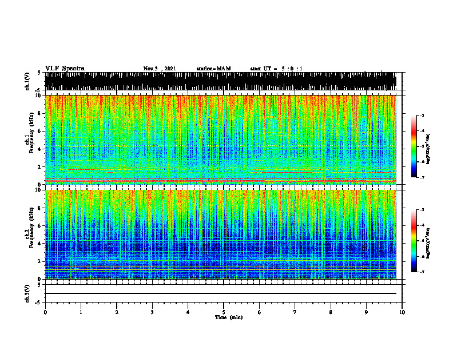Click the ch.1 color bar log(PSD) unit label

[x=428, y=149]
